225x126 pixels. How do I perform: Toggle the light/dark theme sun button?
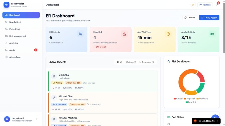coord(193,5)
